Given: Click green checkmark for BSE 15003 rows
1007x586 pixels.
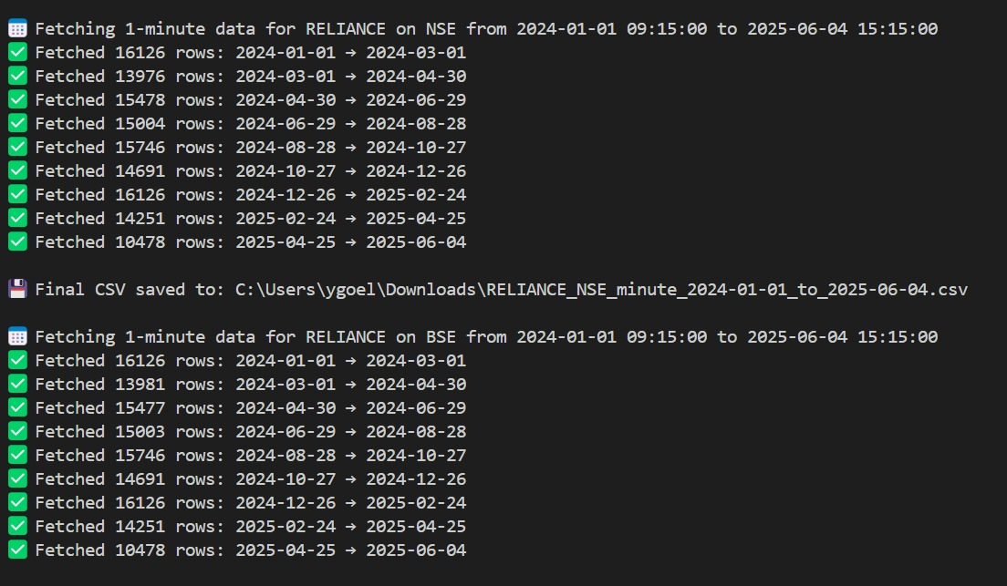Looking at the screenshot, I should [17, 431].
